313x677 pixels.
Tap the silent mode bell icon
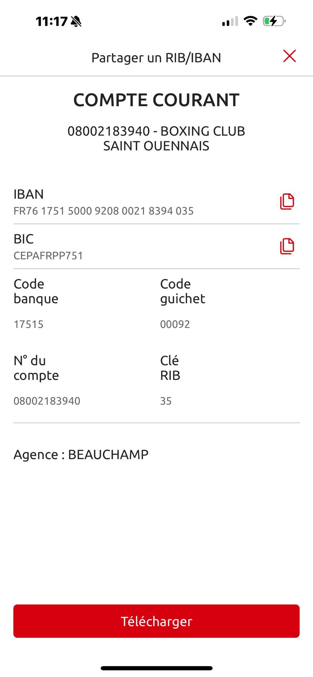tap(76, 21)
